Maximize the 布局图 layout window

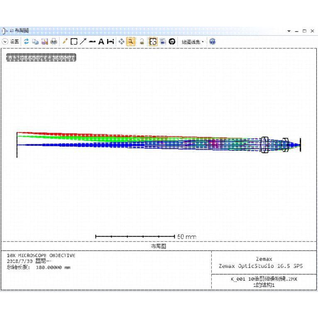[304, 31]
